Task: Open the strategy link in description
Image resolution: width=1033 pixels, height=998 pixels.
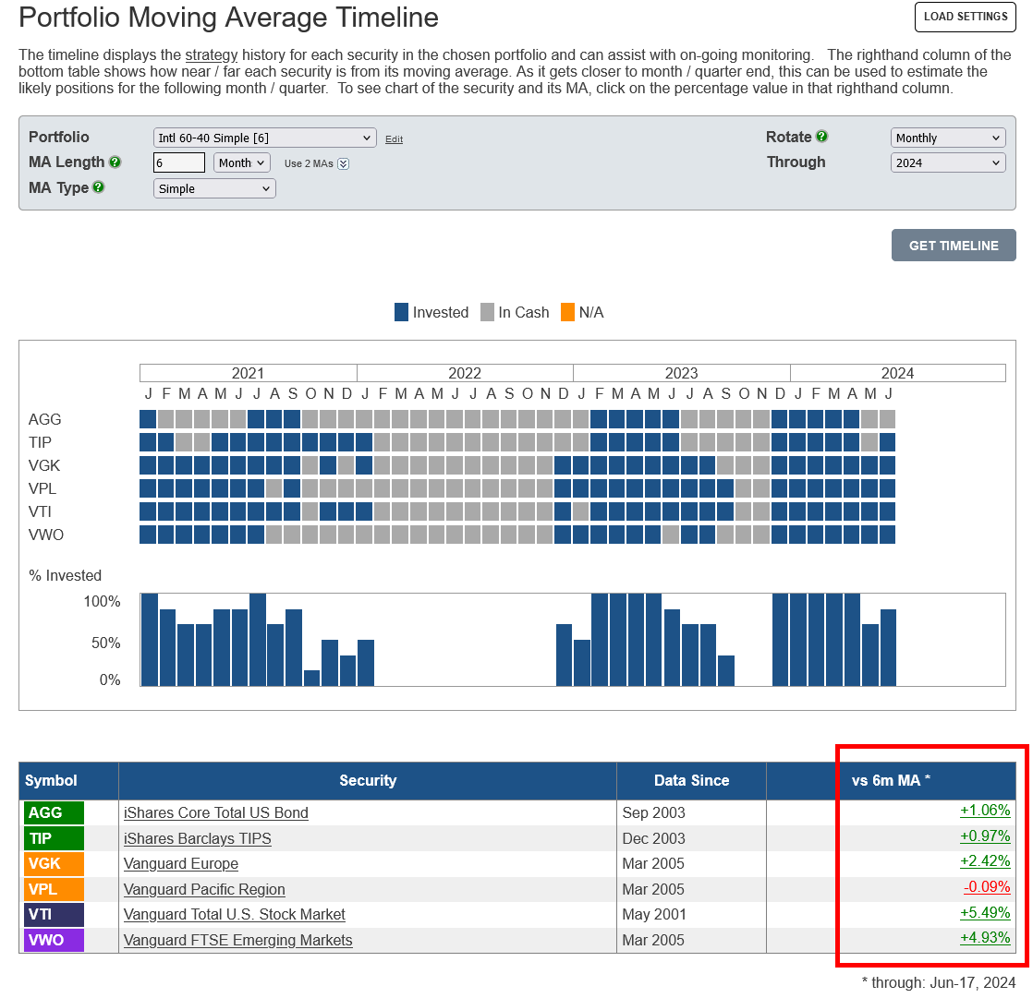Action: tap(212, 55)
